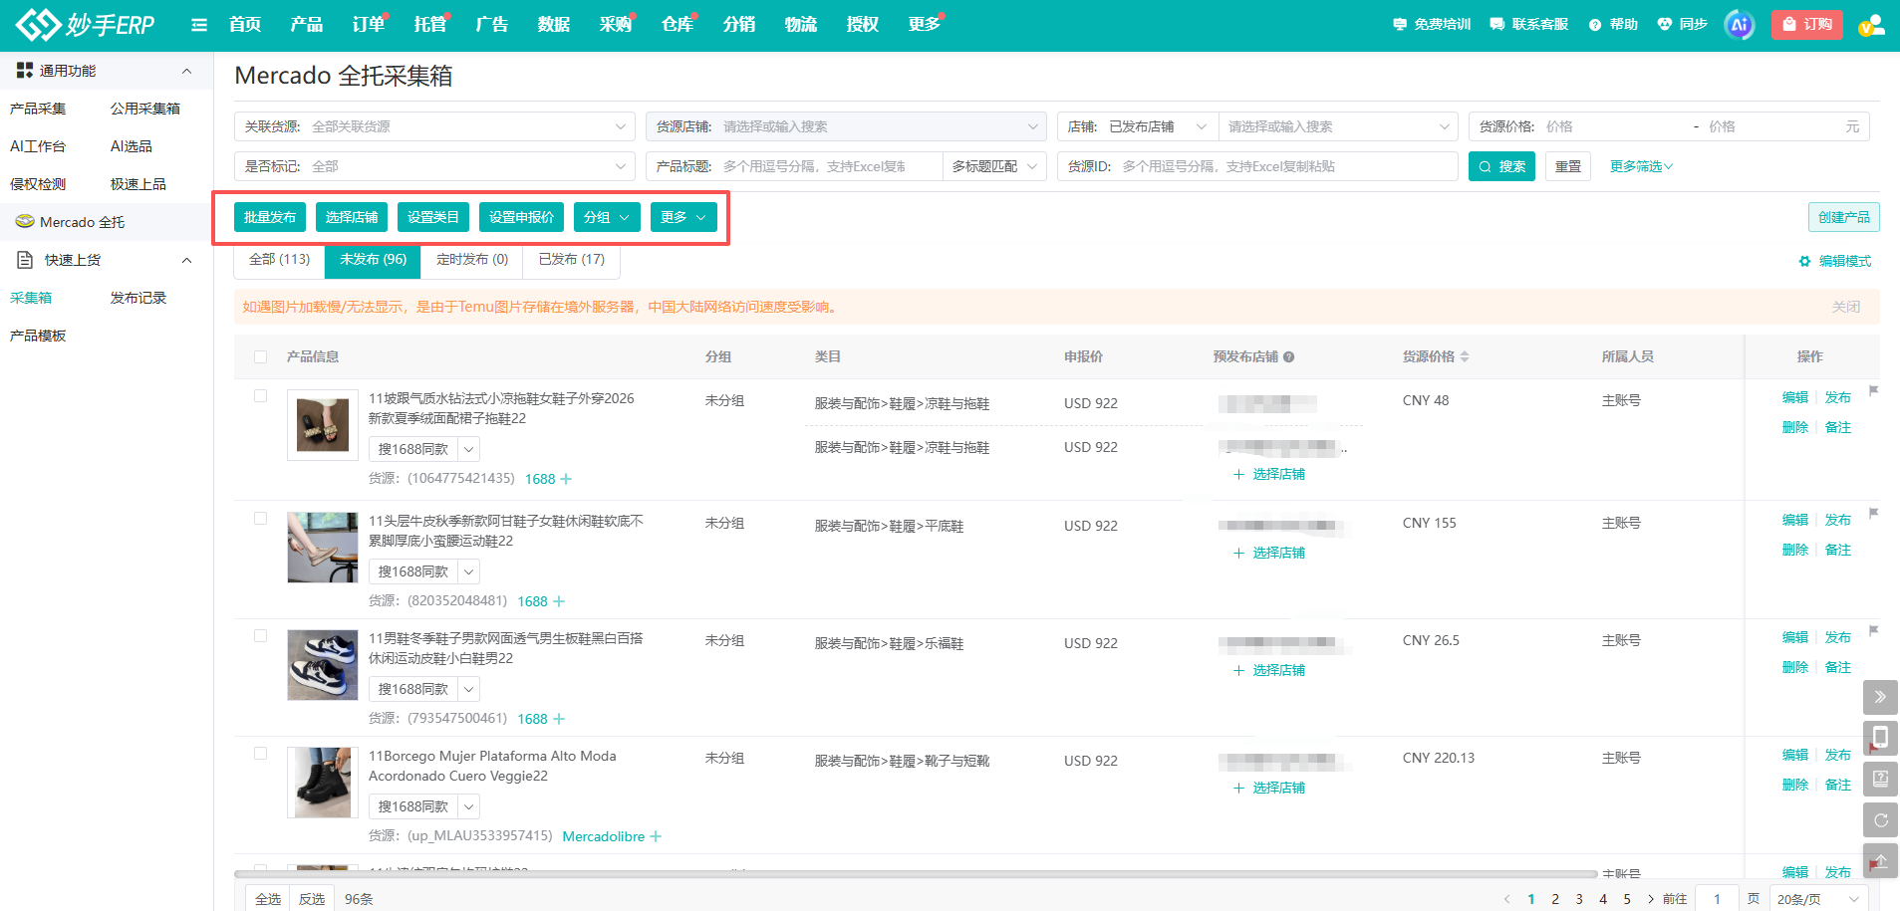Toggle the hamburger menu icon beside the logo
Image resolution: width=1900 pixels, height=911 pixels.
point(199,25)
